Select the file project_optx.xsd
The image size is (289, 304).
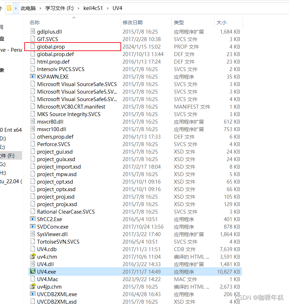point(56,189)
